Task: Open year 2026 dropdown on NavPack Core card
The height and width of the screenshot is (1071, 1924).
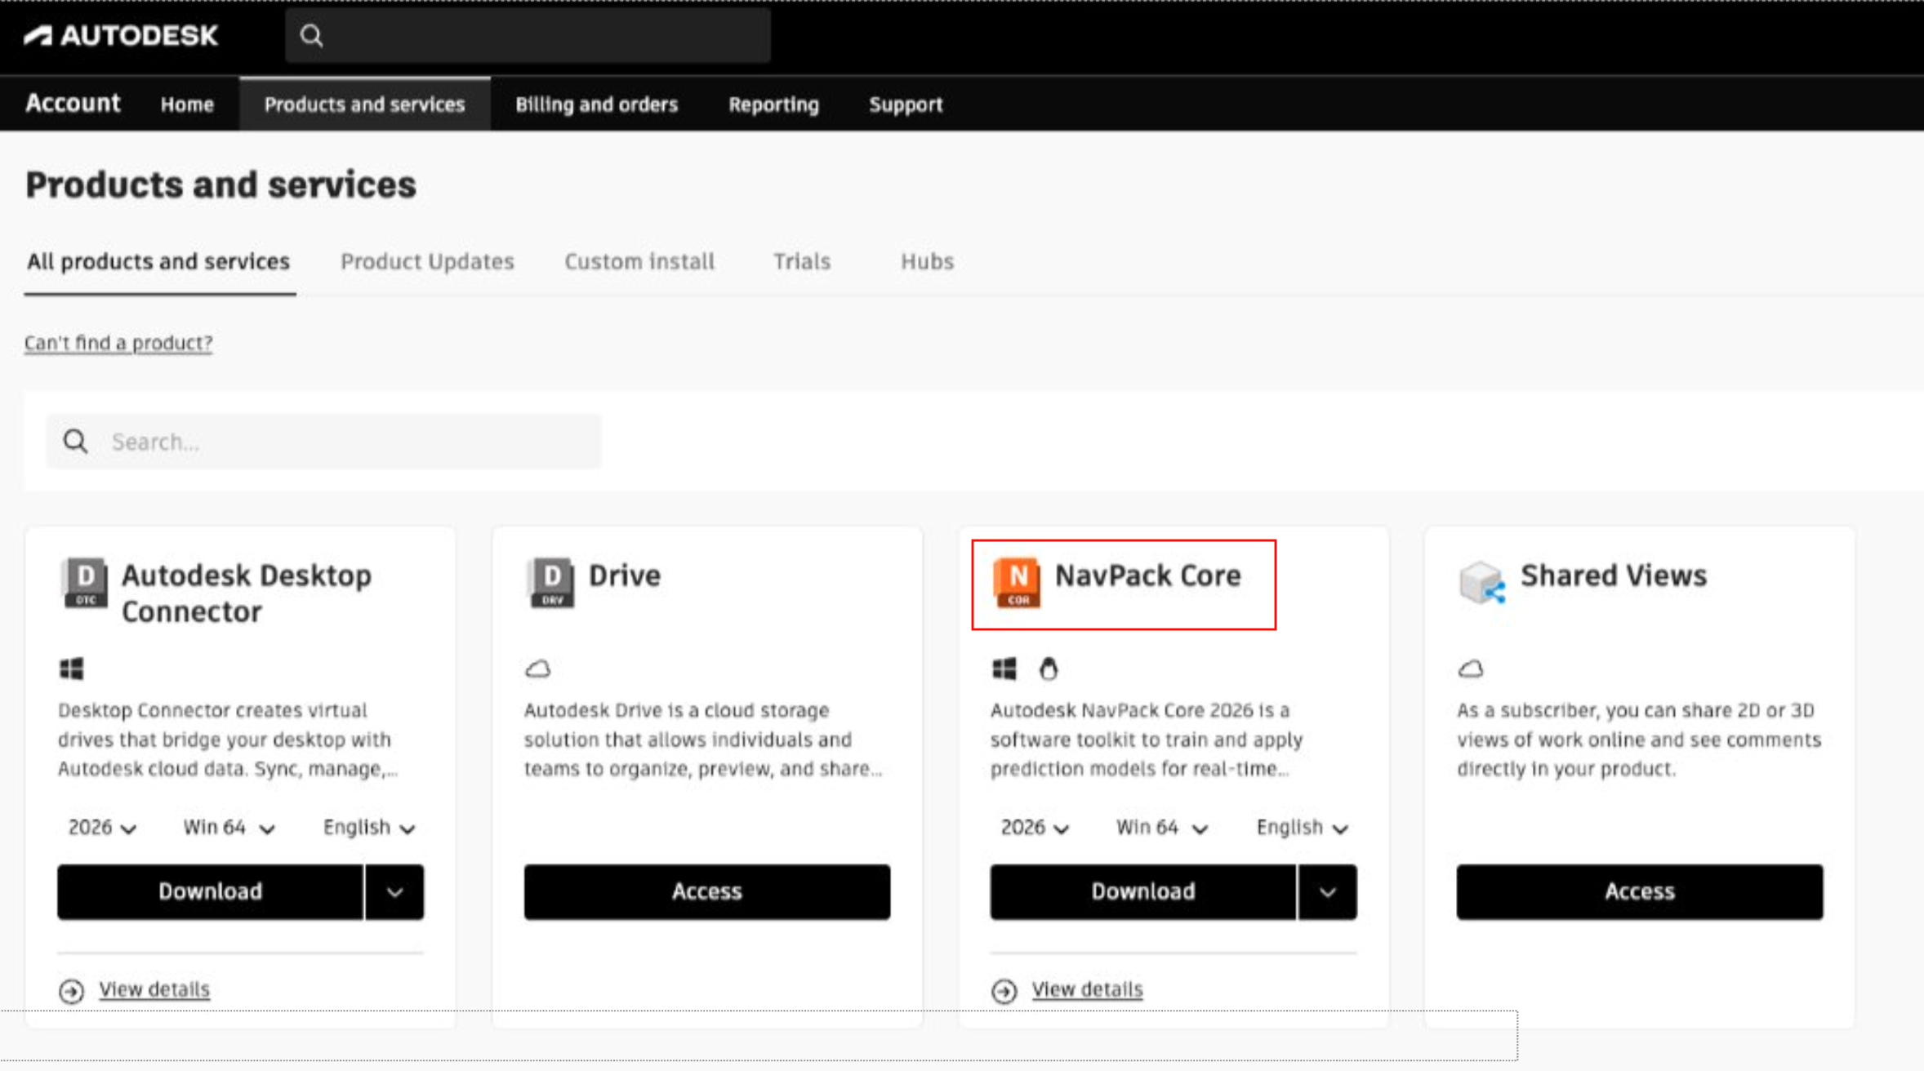Action: 1035,828
